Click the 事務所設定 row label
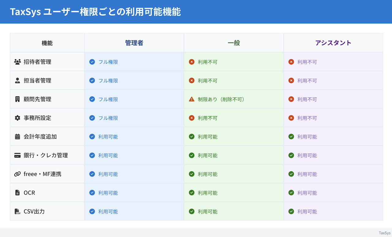392x237 pixels. pyautogui.click(x=37, y=118)
